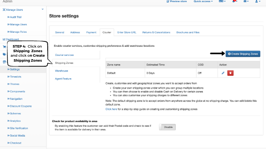Open the user profile dropdown
This screenshot has width=266, height=149.
click(258, 1)
